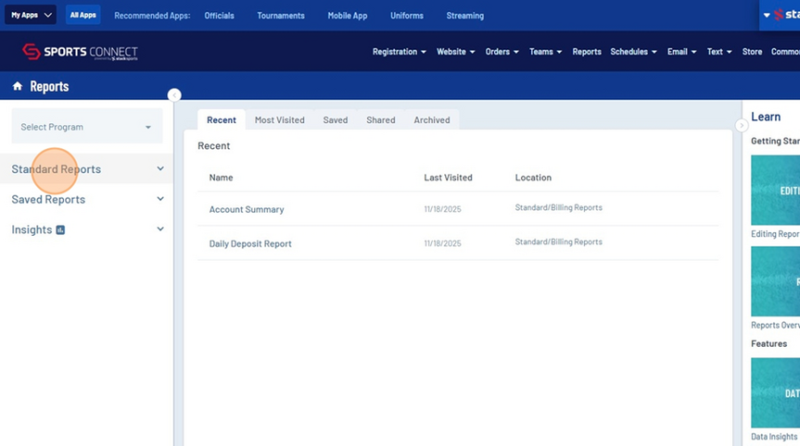This screenshot has height=446, width=800.
Task: Open the Schedules menu
Action: click(633, 52)
